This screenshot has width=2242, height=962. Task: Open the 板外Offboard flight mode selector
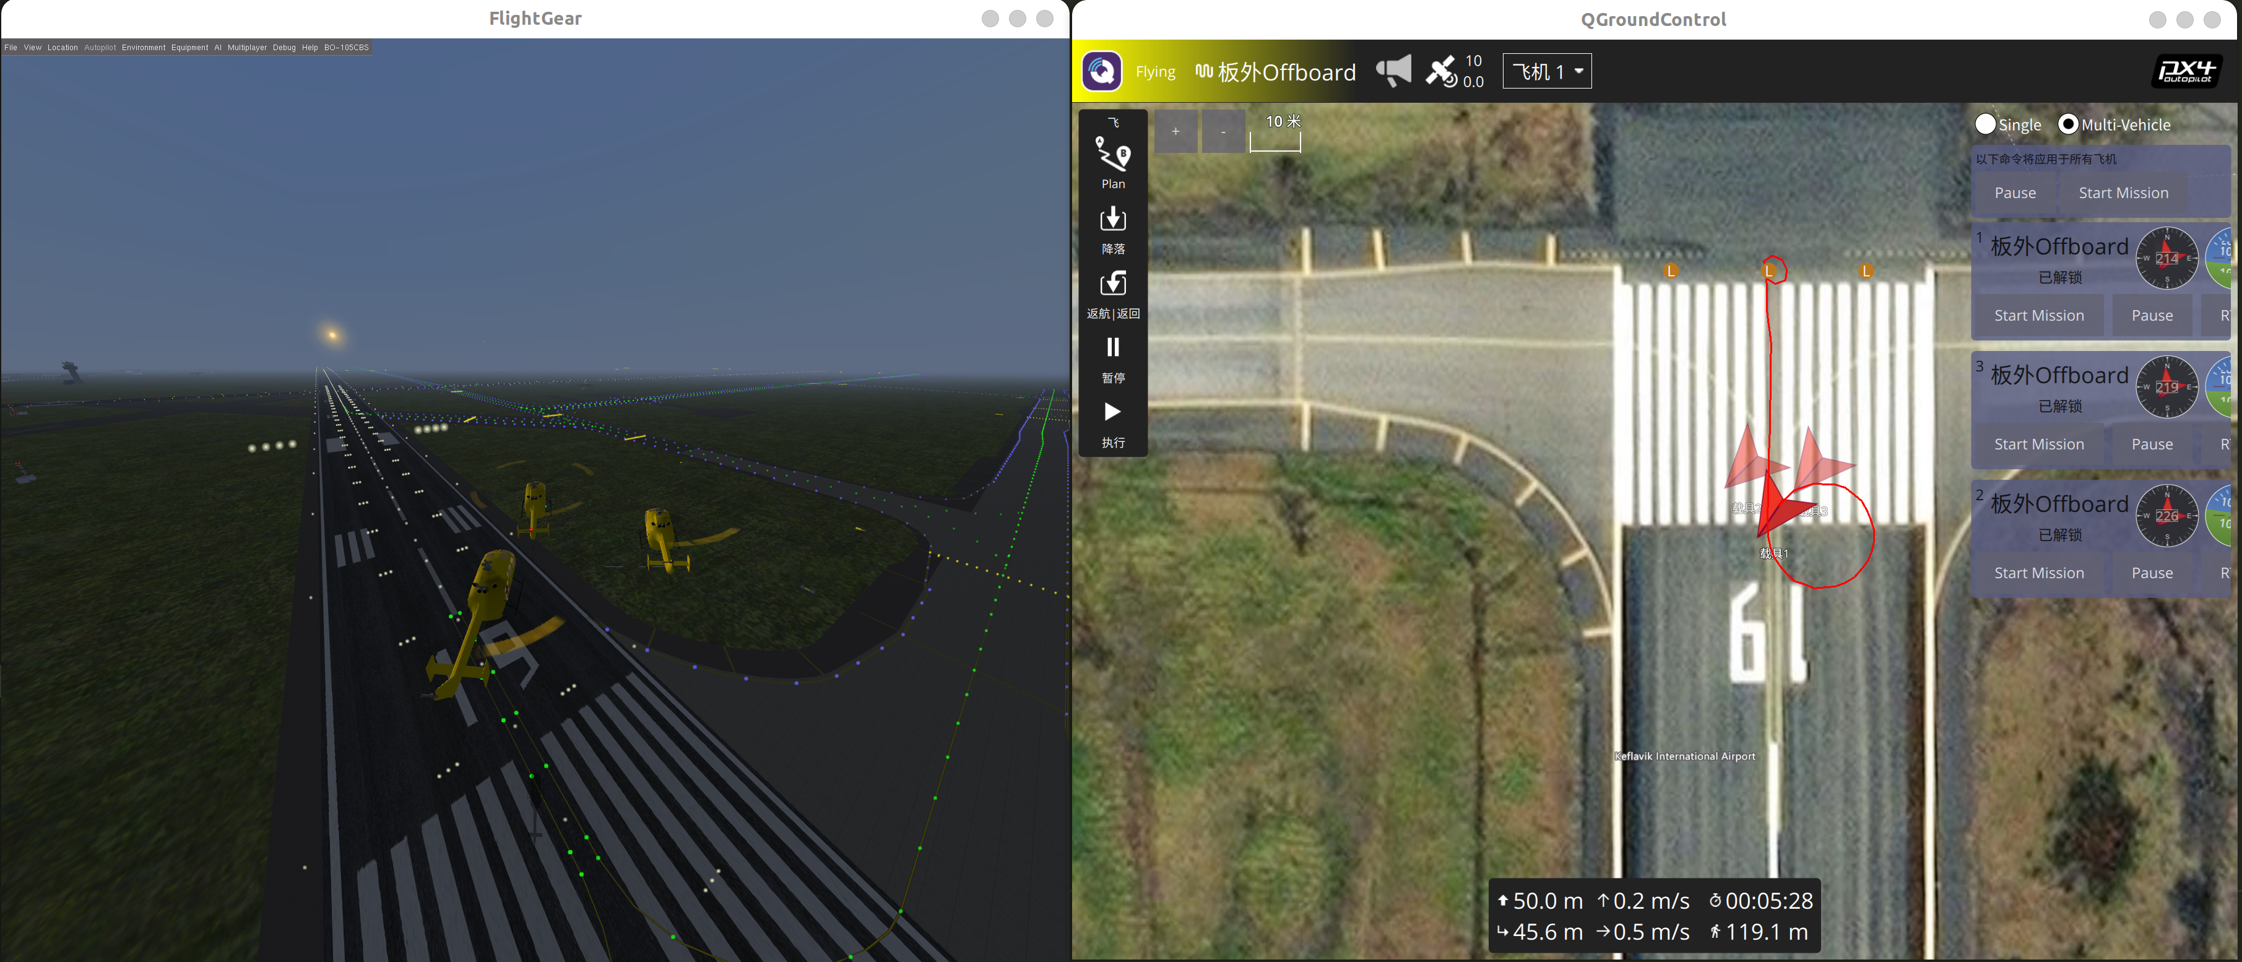[x=1275, y=72]
